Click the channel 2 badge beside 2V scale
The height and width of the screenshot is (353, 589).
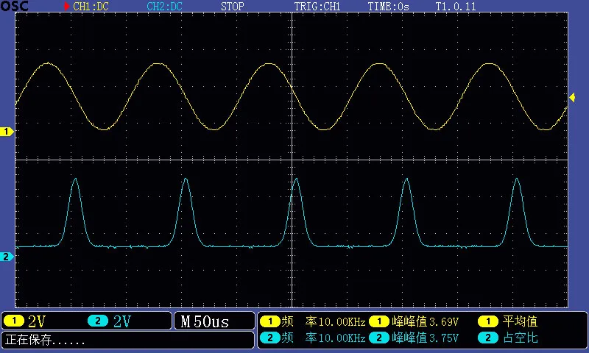(x=98, y=321)
